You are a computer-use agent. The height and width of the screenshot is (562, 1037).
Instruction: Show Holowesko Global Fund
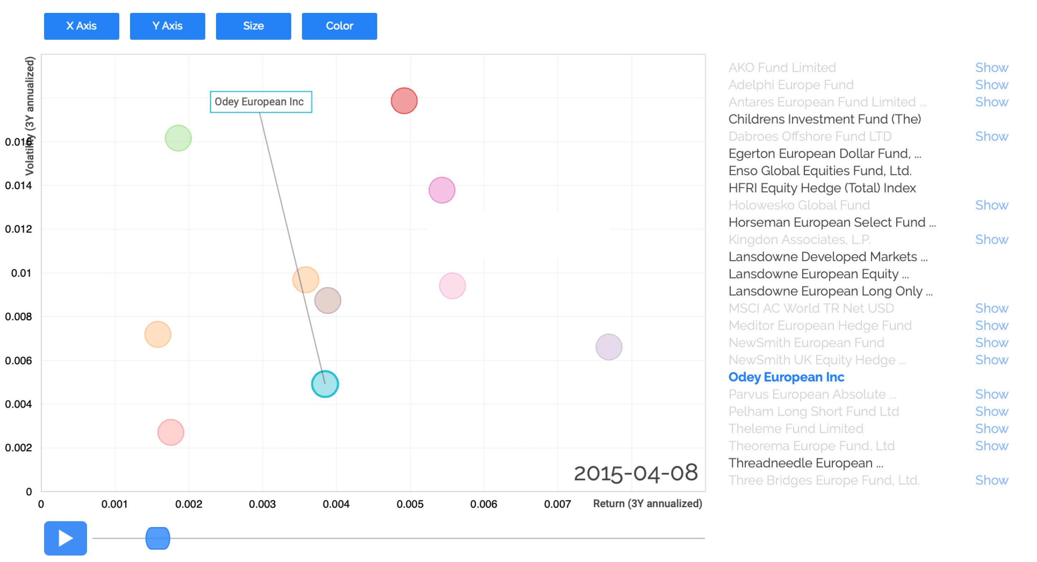pos(992,205)
